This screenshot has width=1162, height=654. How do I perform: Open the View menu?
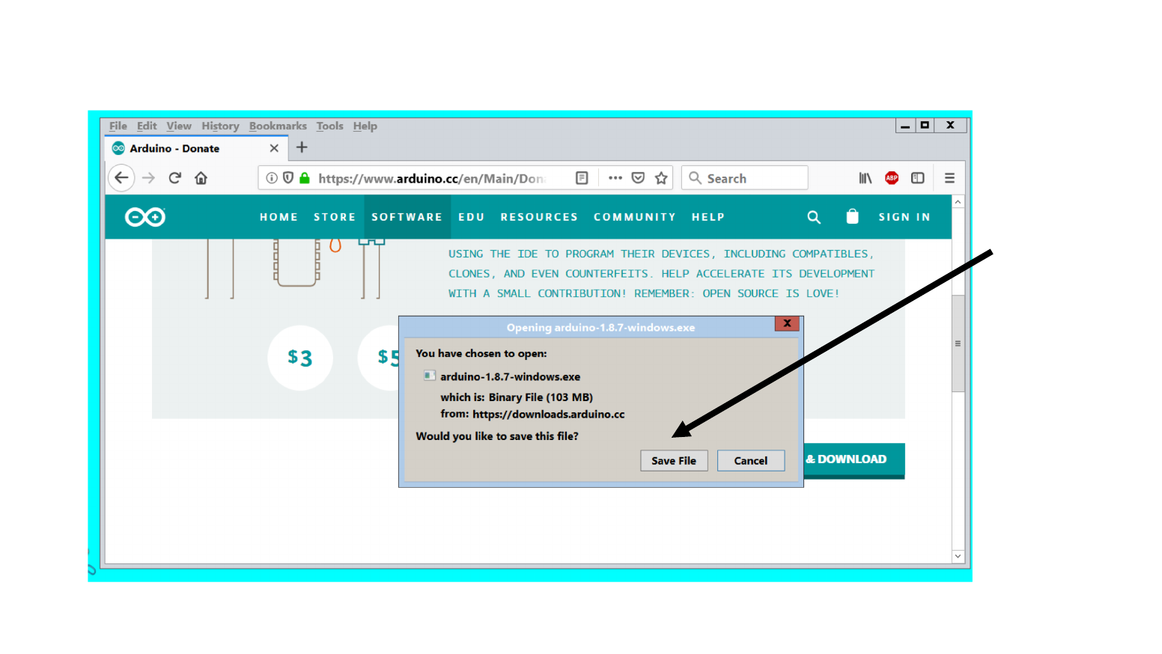[179, 126]
